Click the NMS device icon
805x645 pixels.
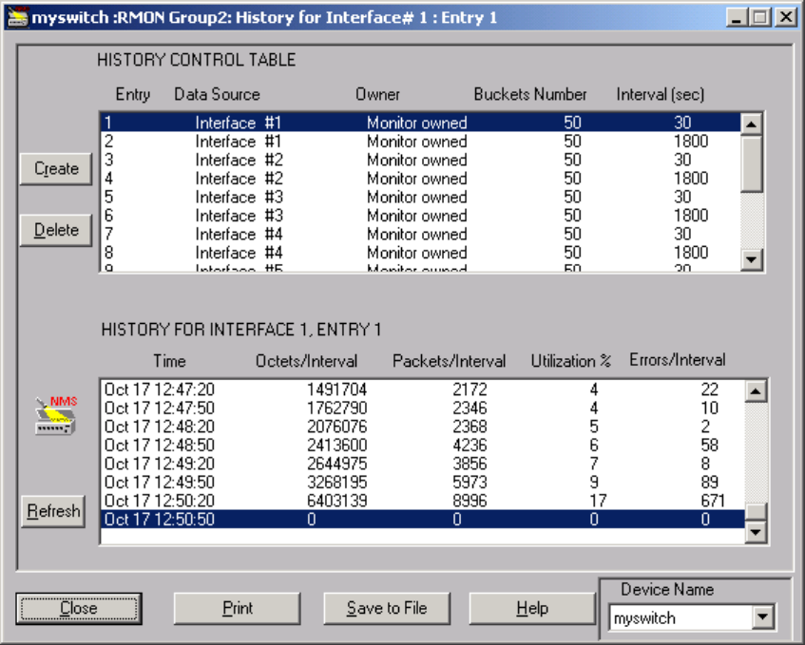(x=55, y=415)
